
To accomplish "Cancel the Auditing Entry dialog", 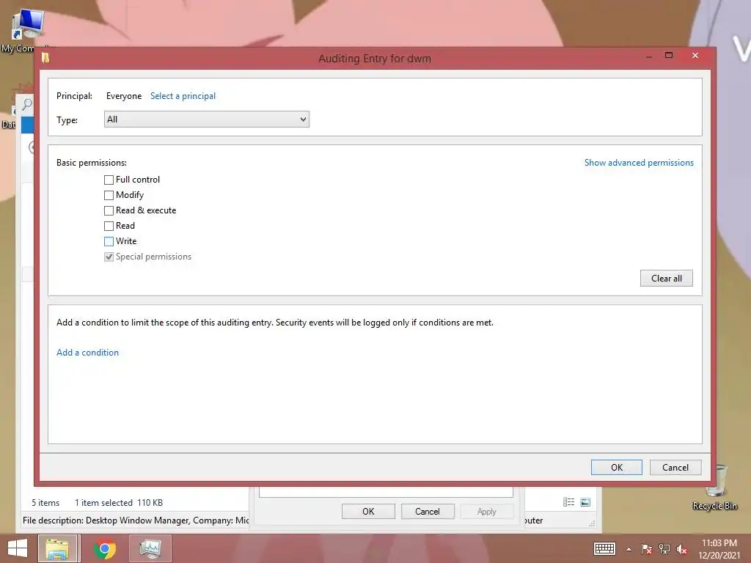I will (675, 467).
